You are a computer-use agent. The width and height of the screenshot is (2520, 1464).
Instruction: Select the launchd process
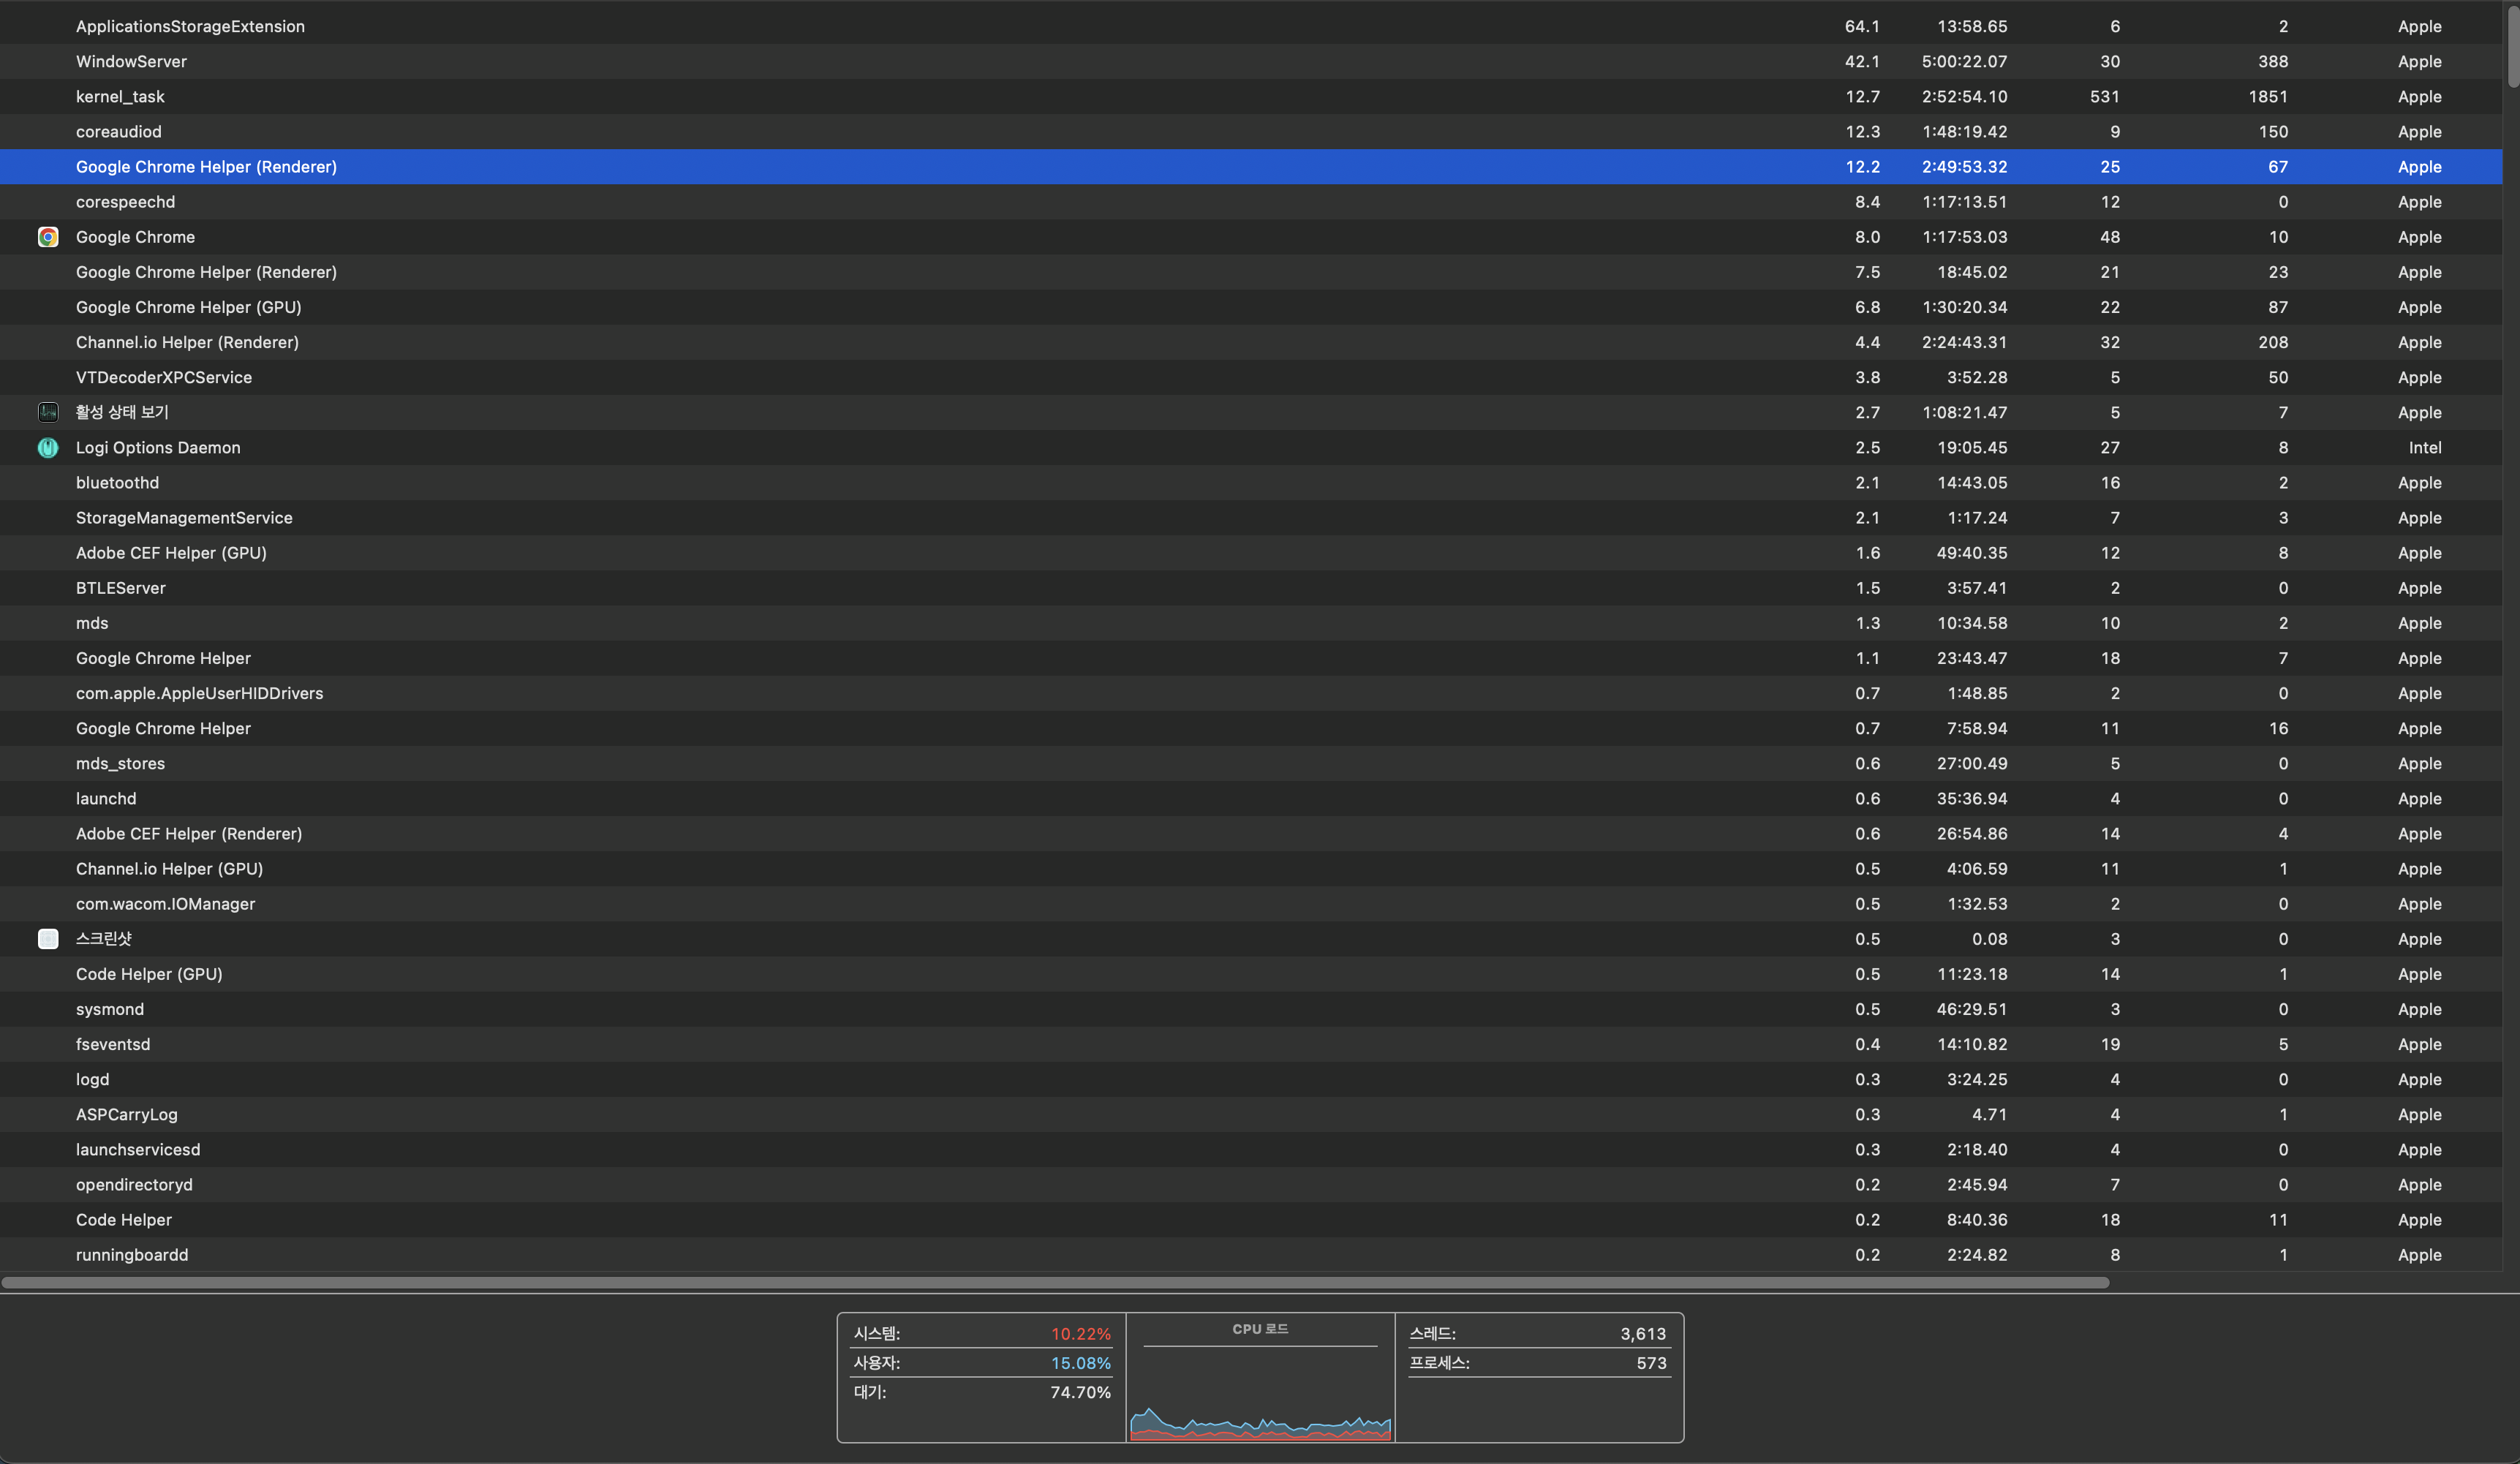click(x=1251, y=798)
